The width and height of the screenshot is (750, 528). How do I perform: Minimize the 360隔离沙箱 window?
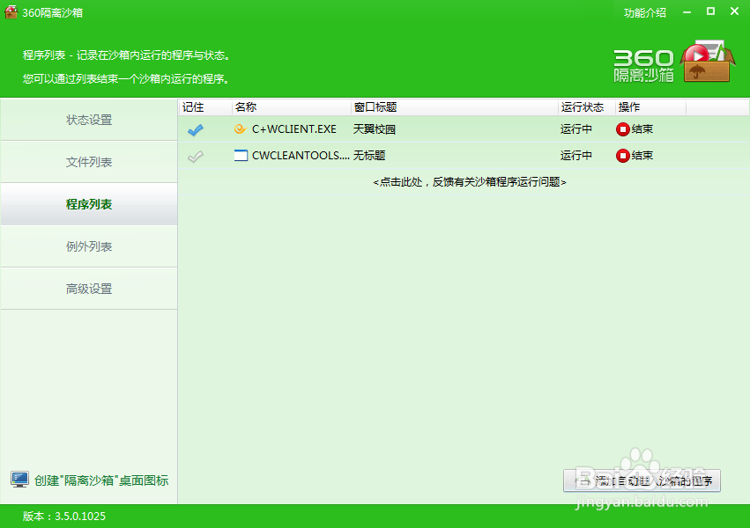pyautogui.click(x=687, y=12)
